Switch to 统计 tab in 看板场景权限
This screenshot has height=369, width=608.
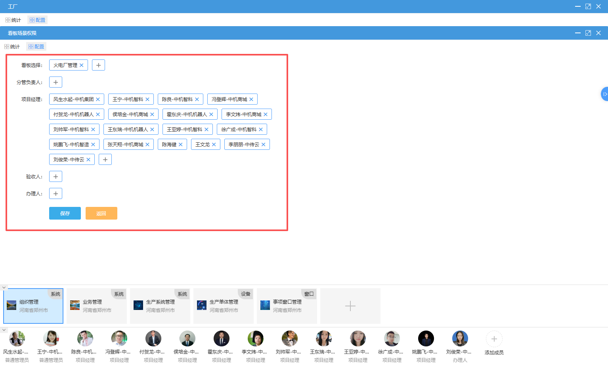pos(12,47)
